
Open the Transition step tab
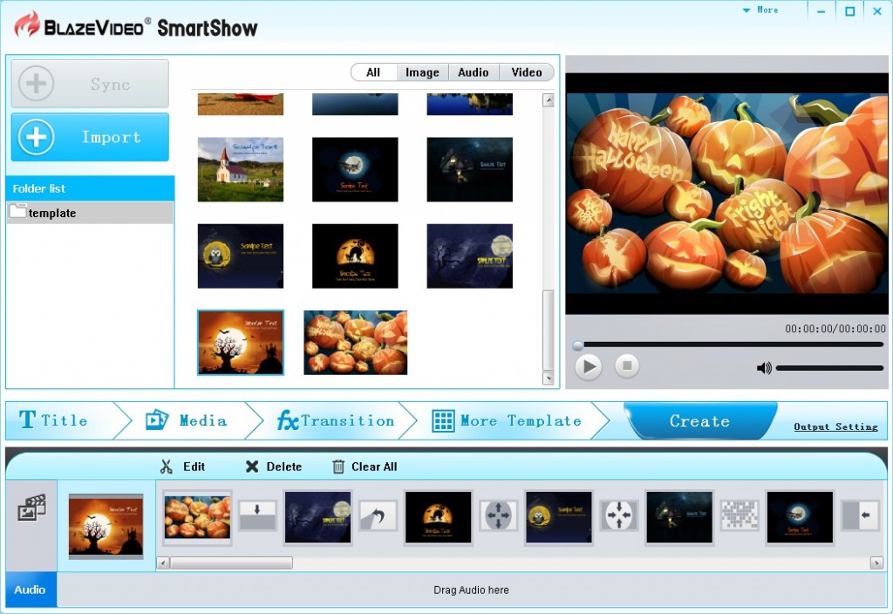(x=336, y=420)
